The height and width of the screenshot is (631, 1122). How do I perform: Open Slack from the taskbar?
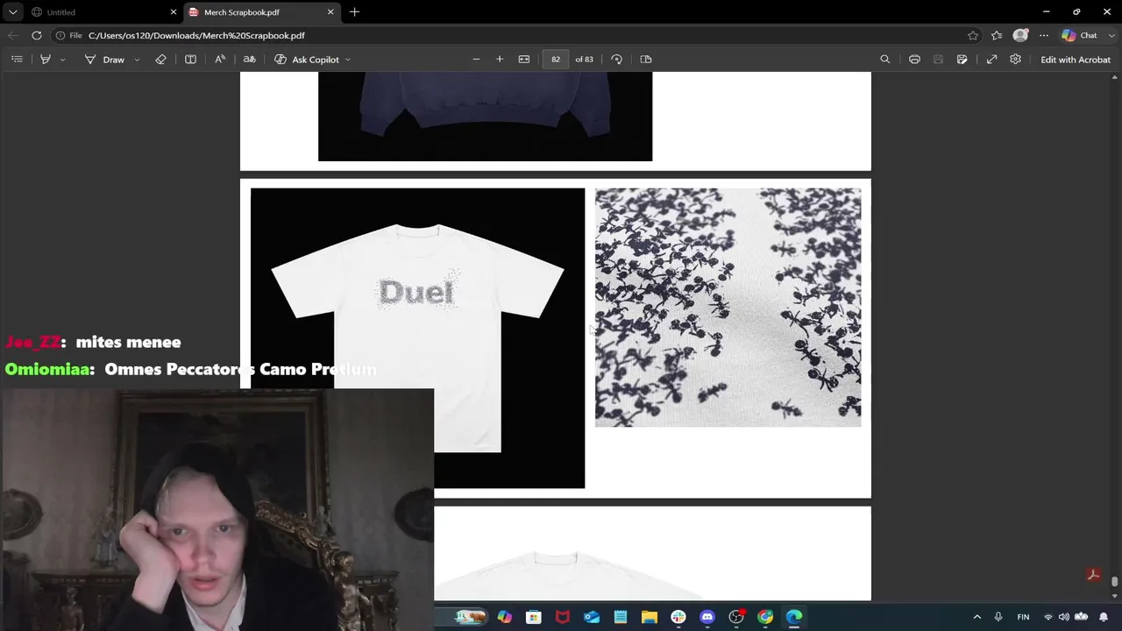click(678, 617)
